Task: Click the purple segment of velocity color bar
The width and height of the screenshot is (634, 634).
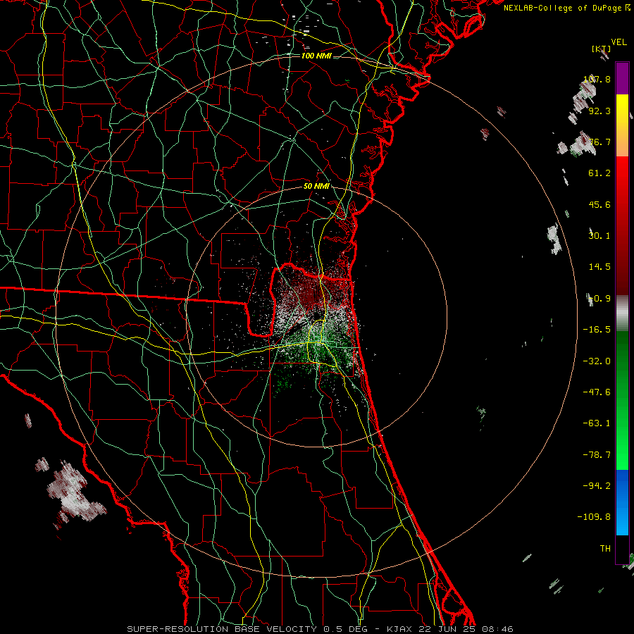Action: tap(622, 78)
